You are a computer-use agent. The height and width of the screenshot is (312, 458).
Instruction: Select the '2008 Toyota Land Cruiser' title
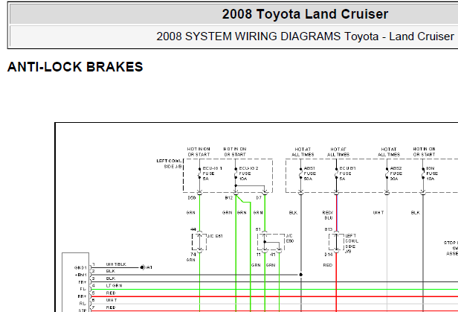tap(305, 14)
